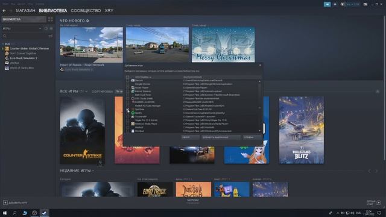Click the WordPad icon in program list

pos(133,131)
